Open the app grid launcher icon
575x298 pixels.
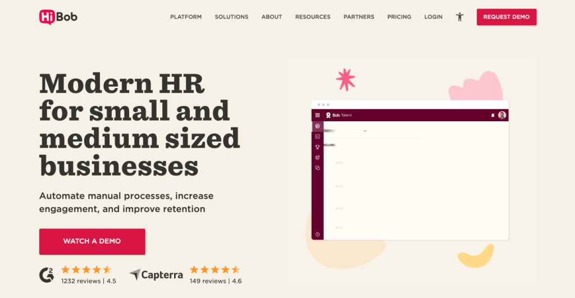tap(317, 115)
